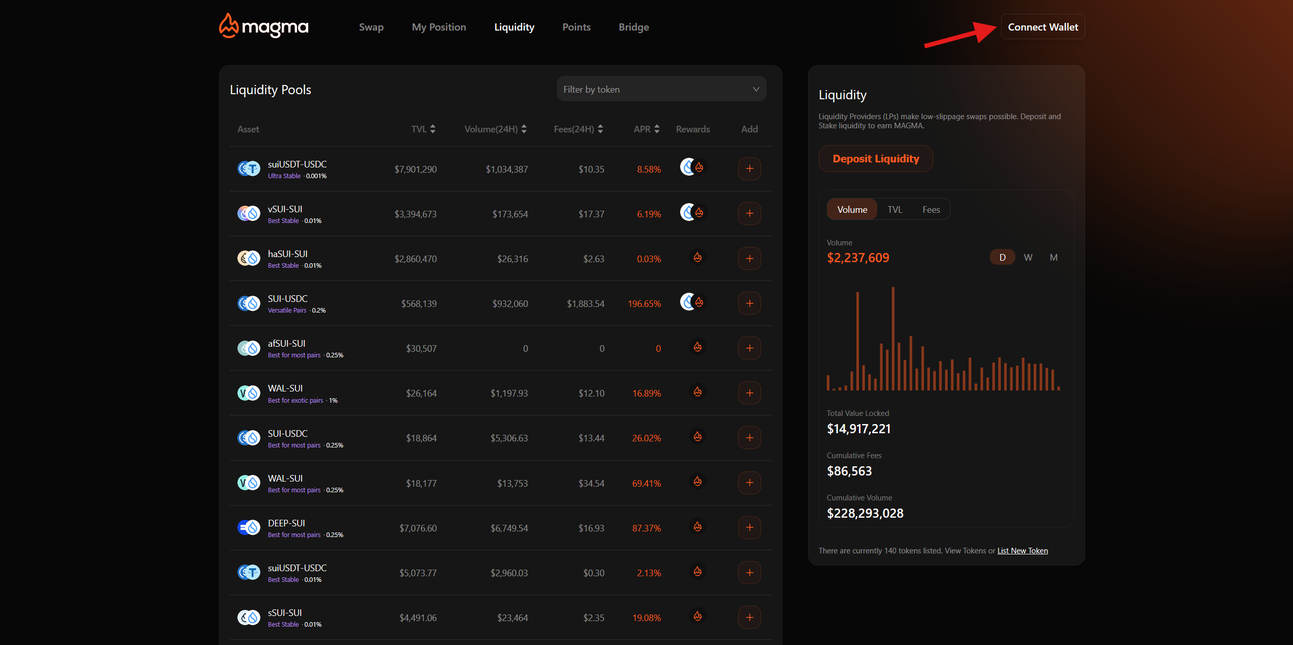The height and width of the screenshot is (645, 1293).
Task: Add liquidity to SUI-USDC 0.25% pool
Action: tap(749, 438)
